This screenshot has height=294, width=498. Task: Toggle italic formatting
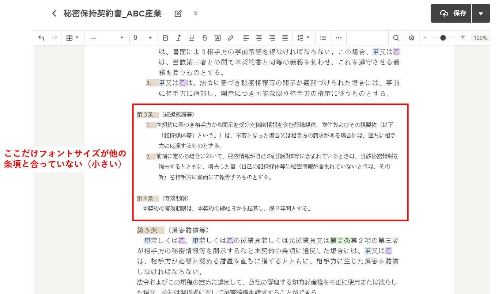[x=178, y=38]
